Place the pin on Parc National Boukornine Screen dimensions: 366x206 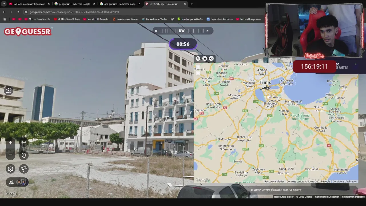pos(300,117)
